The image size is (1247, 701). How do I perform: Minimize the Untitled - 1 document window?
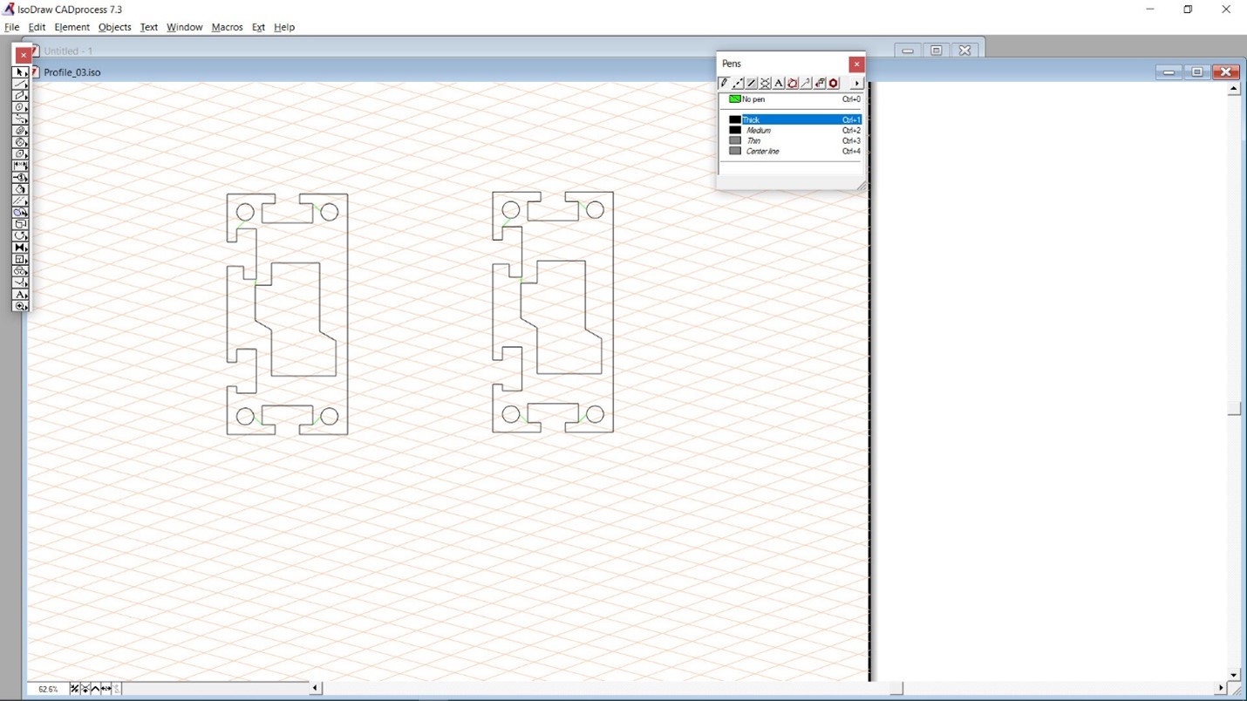[x=908, y=51]
